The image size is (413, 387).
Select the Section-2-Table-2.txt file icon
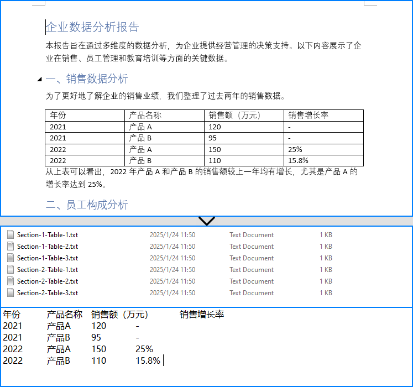coord(11,281)
